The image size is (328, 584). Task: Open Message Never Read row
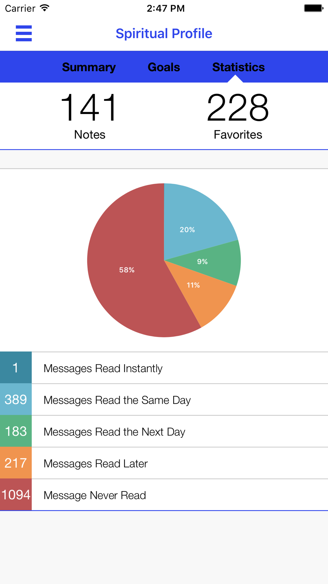[164, 495]
